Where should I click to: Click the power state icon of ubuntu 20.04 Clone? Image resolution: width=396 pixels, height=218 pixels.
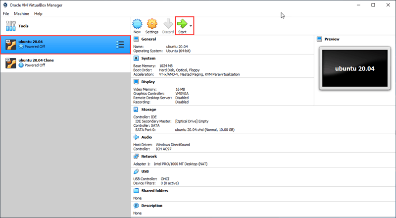tap(21, 65)
